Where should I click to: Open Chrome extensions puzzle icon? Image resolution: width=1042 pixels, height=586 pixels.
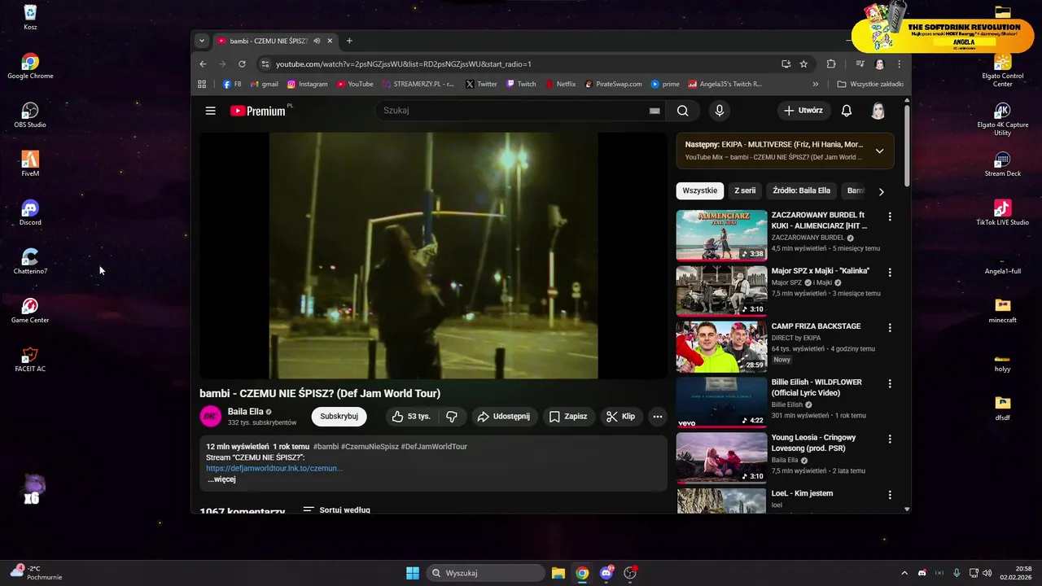(x=831, y=64)
